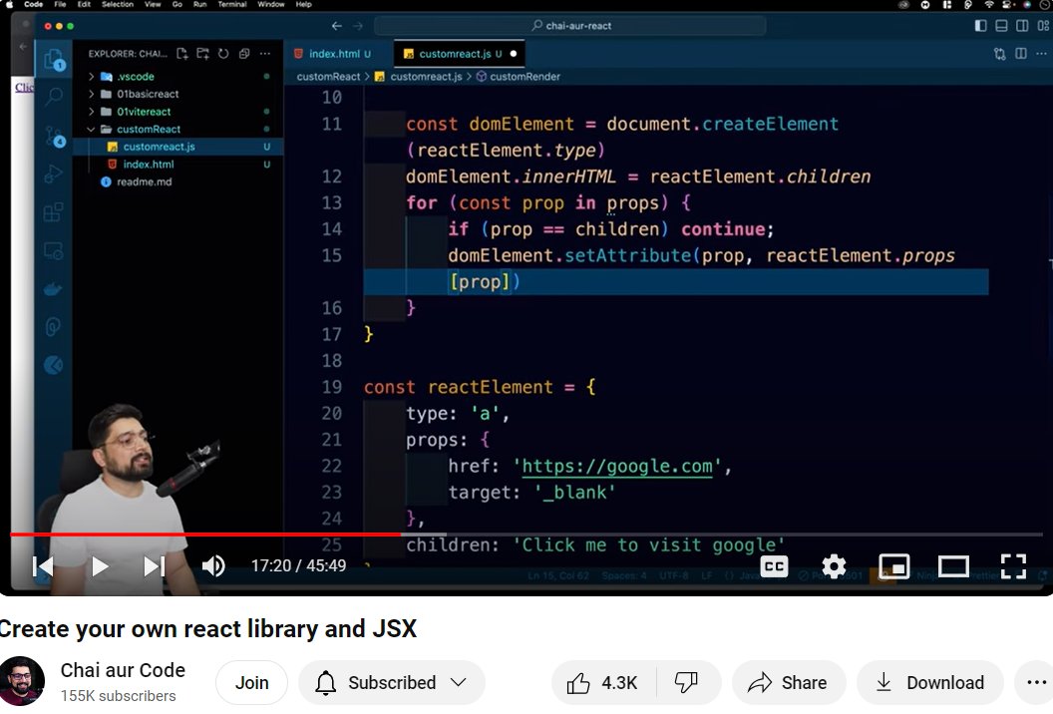Viewport: 1053px width, 714px height.
Task: Enable closed captions with the CC button
Action: (x=774, y=566)
